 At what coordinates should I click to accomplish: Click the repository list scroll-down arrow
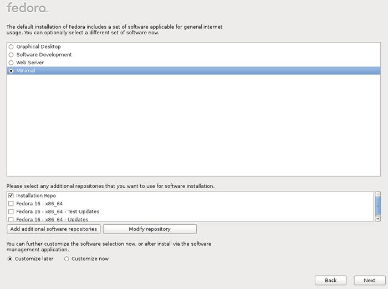[377, 219]
